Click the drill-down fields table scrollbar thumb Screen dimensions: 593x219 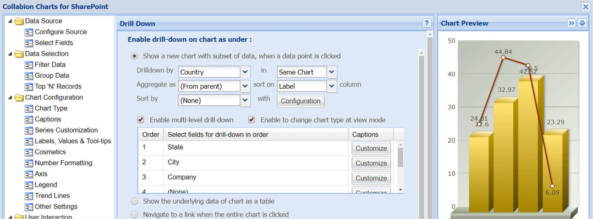point(400,158)
